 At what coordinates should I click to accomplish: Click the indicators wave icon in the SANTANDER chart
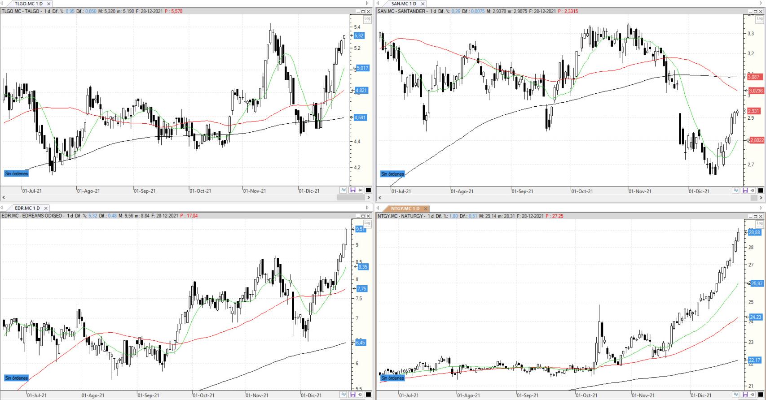[x=735, y=191]
